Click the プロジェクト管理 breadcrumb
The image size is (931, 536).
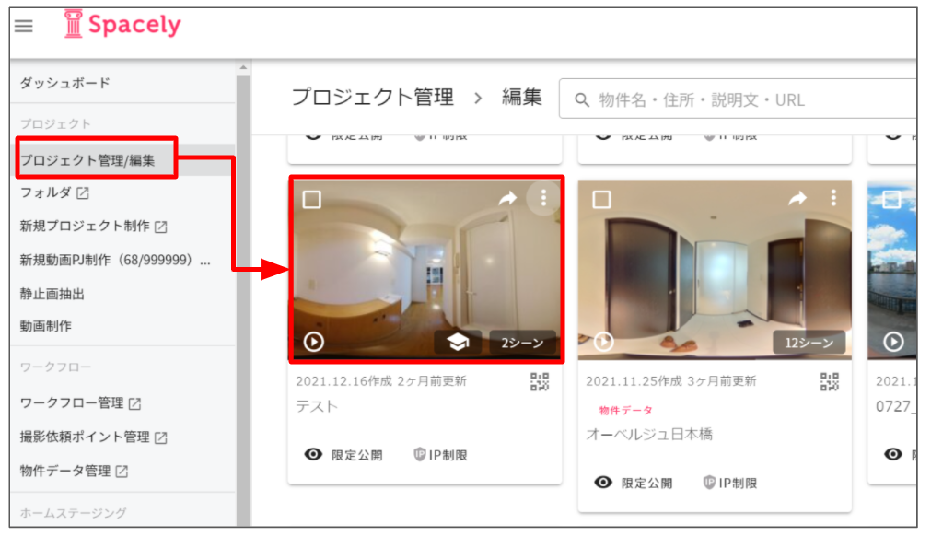373,98
